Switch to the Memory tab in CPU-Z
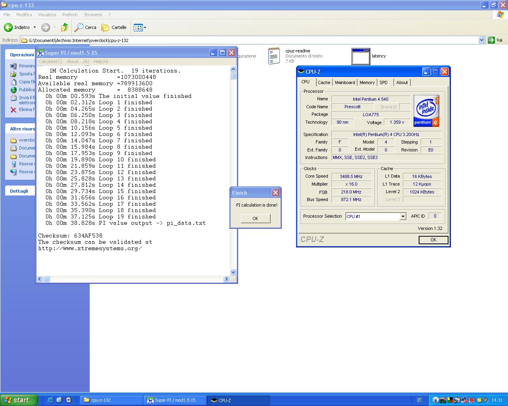The image size is (508, 406). (x=367, y=82)
